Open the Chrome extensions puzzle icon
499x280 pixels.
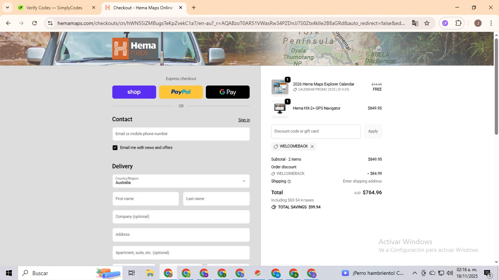[x=458, y=23]
